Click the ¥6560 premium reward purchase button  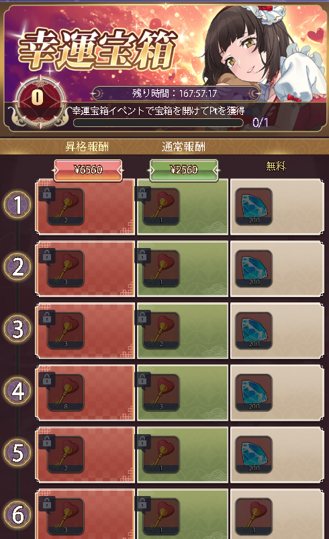point(88,170)
